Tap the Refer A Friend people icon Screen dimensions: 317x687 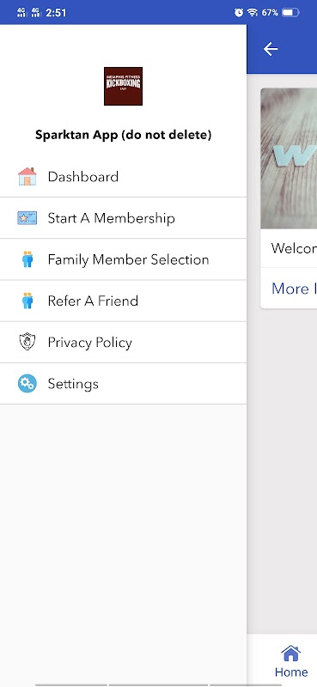(x=27, y=301)
